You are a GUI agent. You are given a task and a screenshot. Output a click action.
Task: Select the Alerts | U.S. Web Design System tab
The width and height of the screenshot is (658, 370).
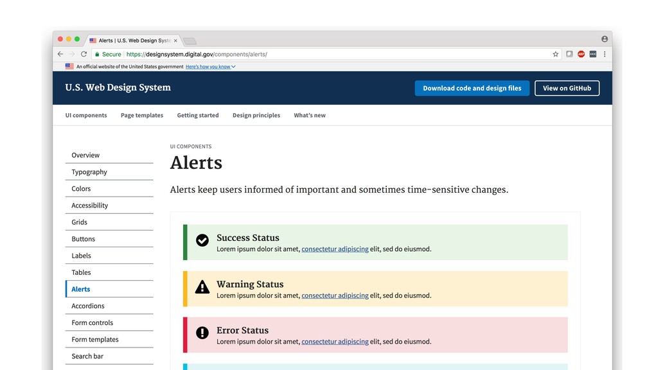point(134,40)
